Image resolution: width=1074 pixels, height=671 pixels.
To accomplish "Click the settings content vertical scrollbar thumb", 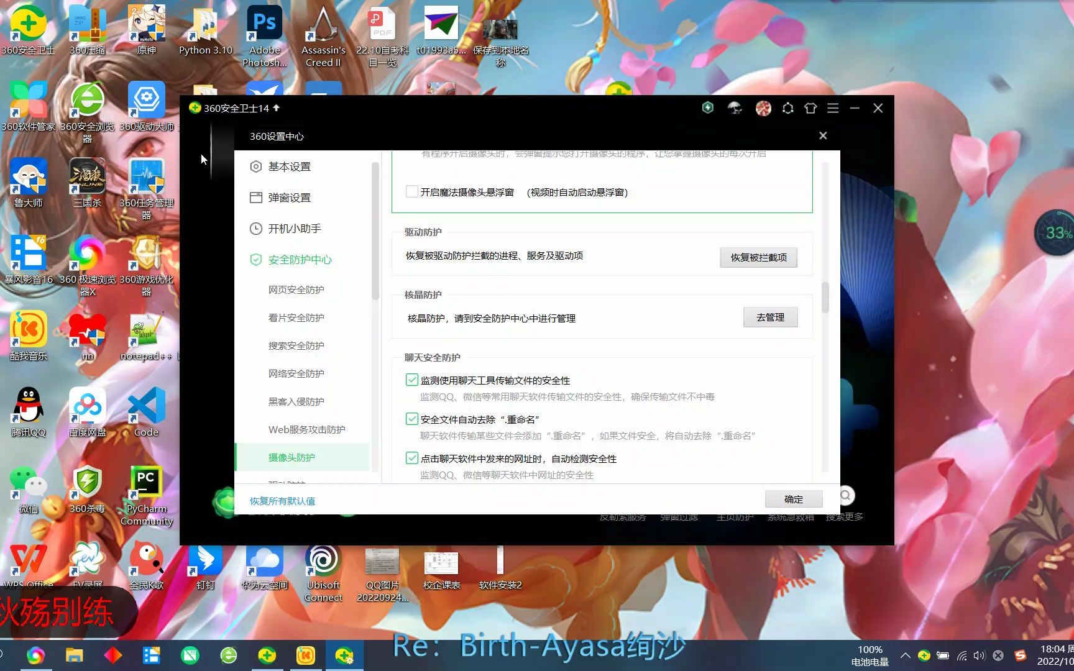I will (825, 298).
